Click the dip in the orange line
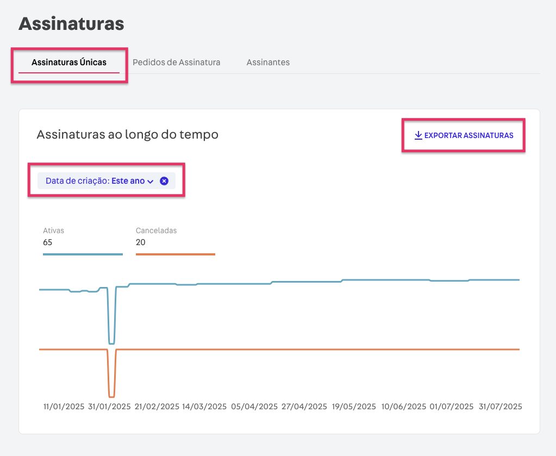 111,396
